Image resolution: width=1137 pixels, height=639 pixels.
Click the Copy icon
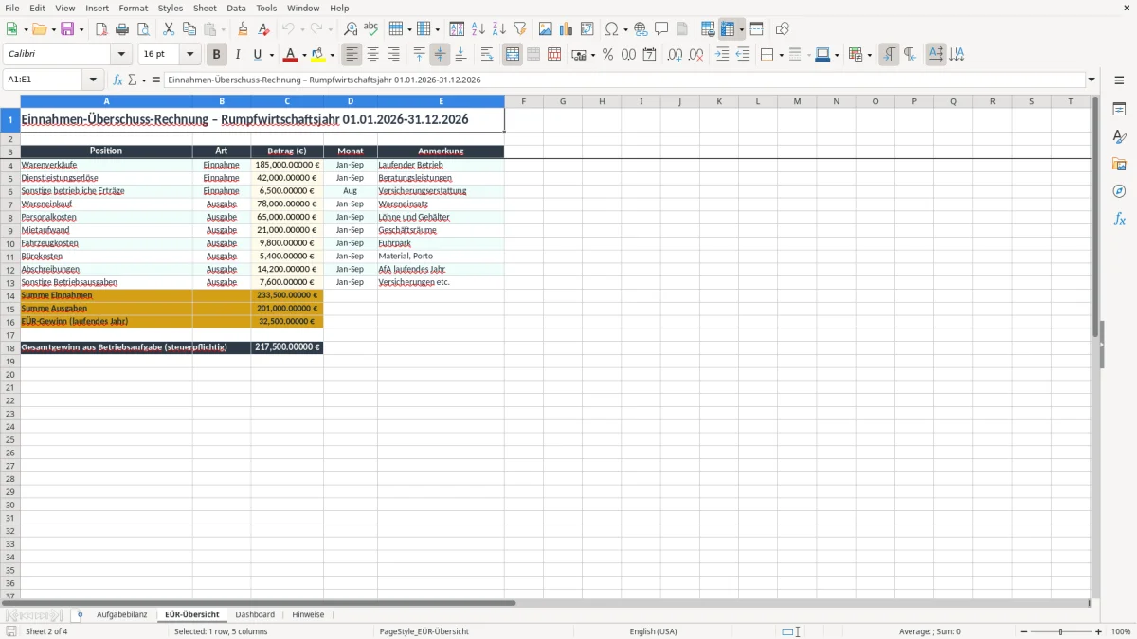189,29
